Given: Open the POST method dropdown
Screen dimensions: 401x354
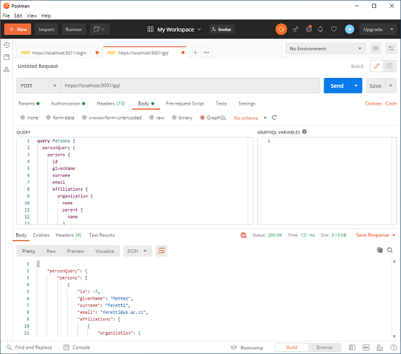Looking at the screenshot, I should [38, 85].
